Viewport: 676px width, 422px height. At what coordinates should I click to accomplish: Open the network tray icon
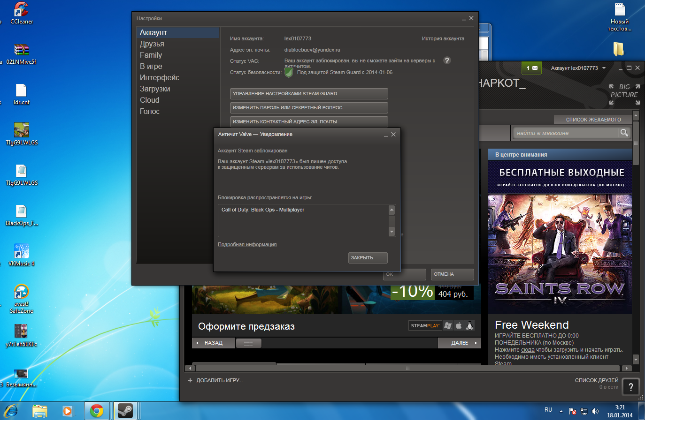[584, 411]
